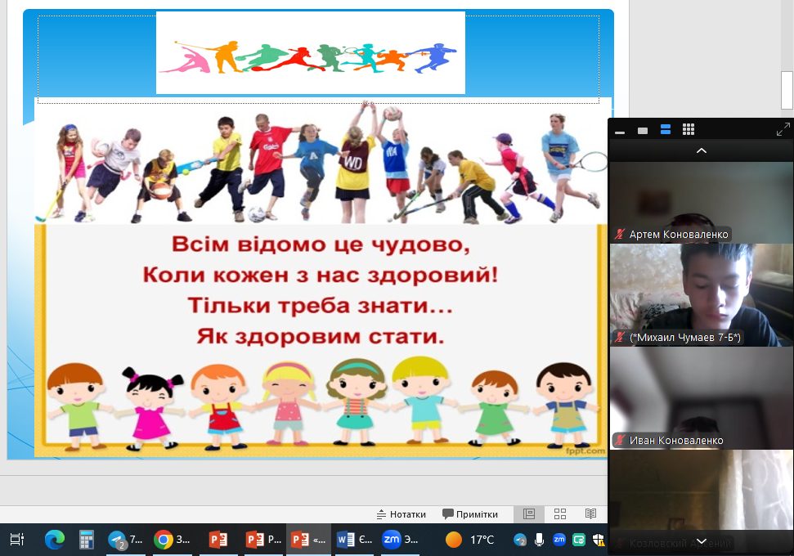Image resolution: width=794 pixels, height=556 pixels.
Task: Click the Telegram icon in the system tray
Action: (x=520, y=540)
